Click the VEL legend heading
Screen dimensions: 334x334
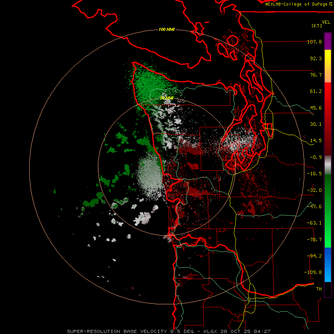coord(326,22)
